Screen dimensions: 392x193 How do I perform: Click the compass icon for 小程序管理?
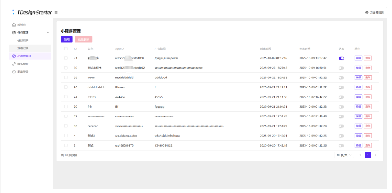click(x=14, y=56)
